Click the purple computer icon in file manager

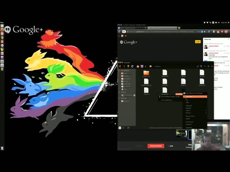tap(142, 66)
